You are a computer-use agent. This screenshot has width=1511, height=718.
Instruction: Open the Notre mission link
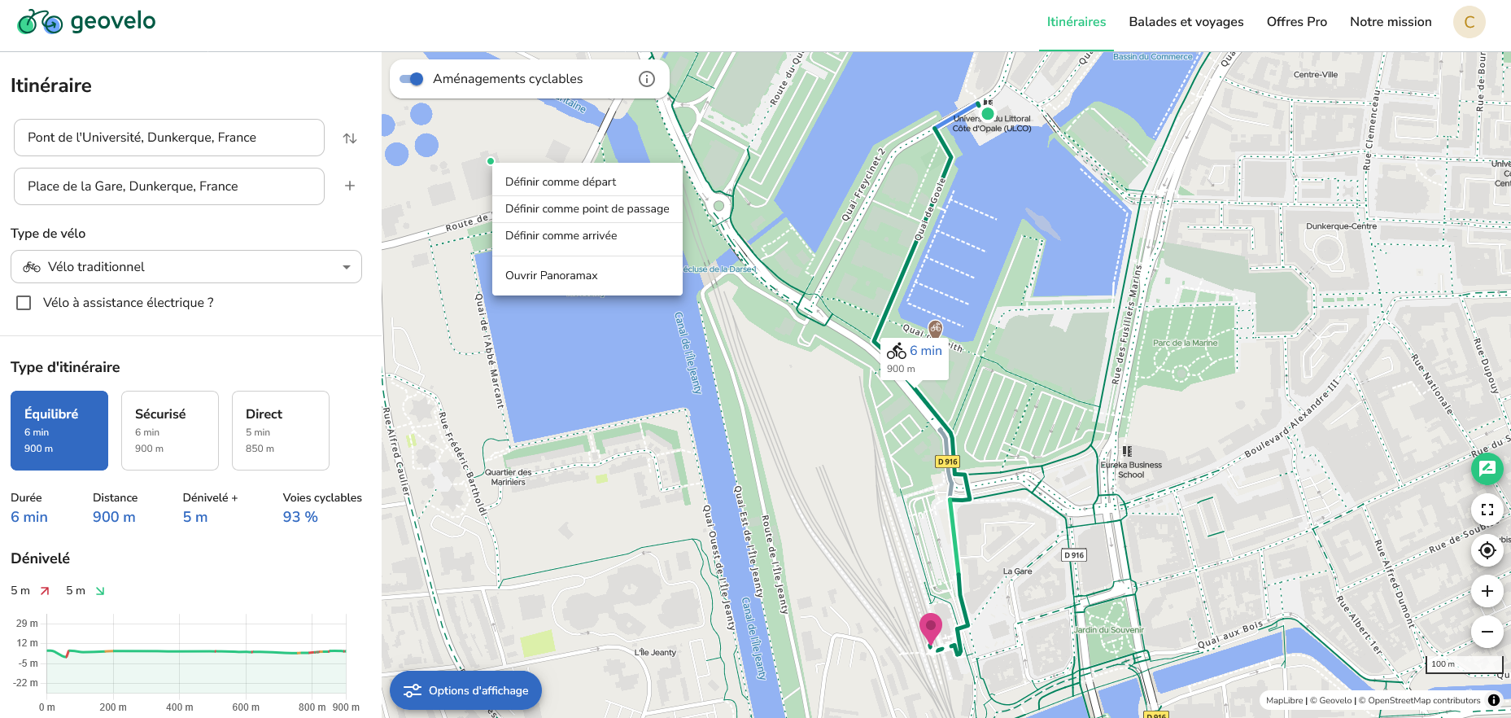tap(1390, 22)
